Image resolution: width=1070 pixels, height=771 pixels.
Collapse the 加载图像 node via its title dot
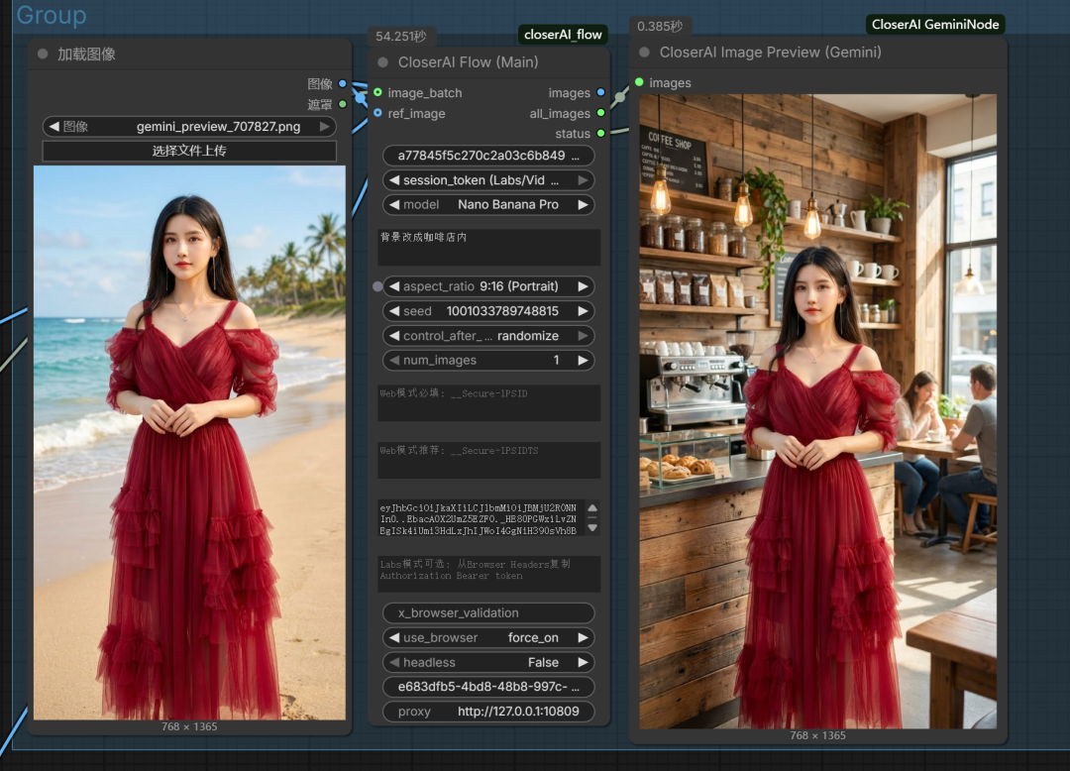click(43, 55)
